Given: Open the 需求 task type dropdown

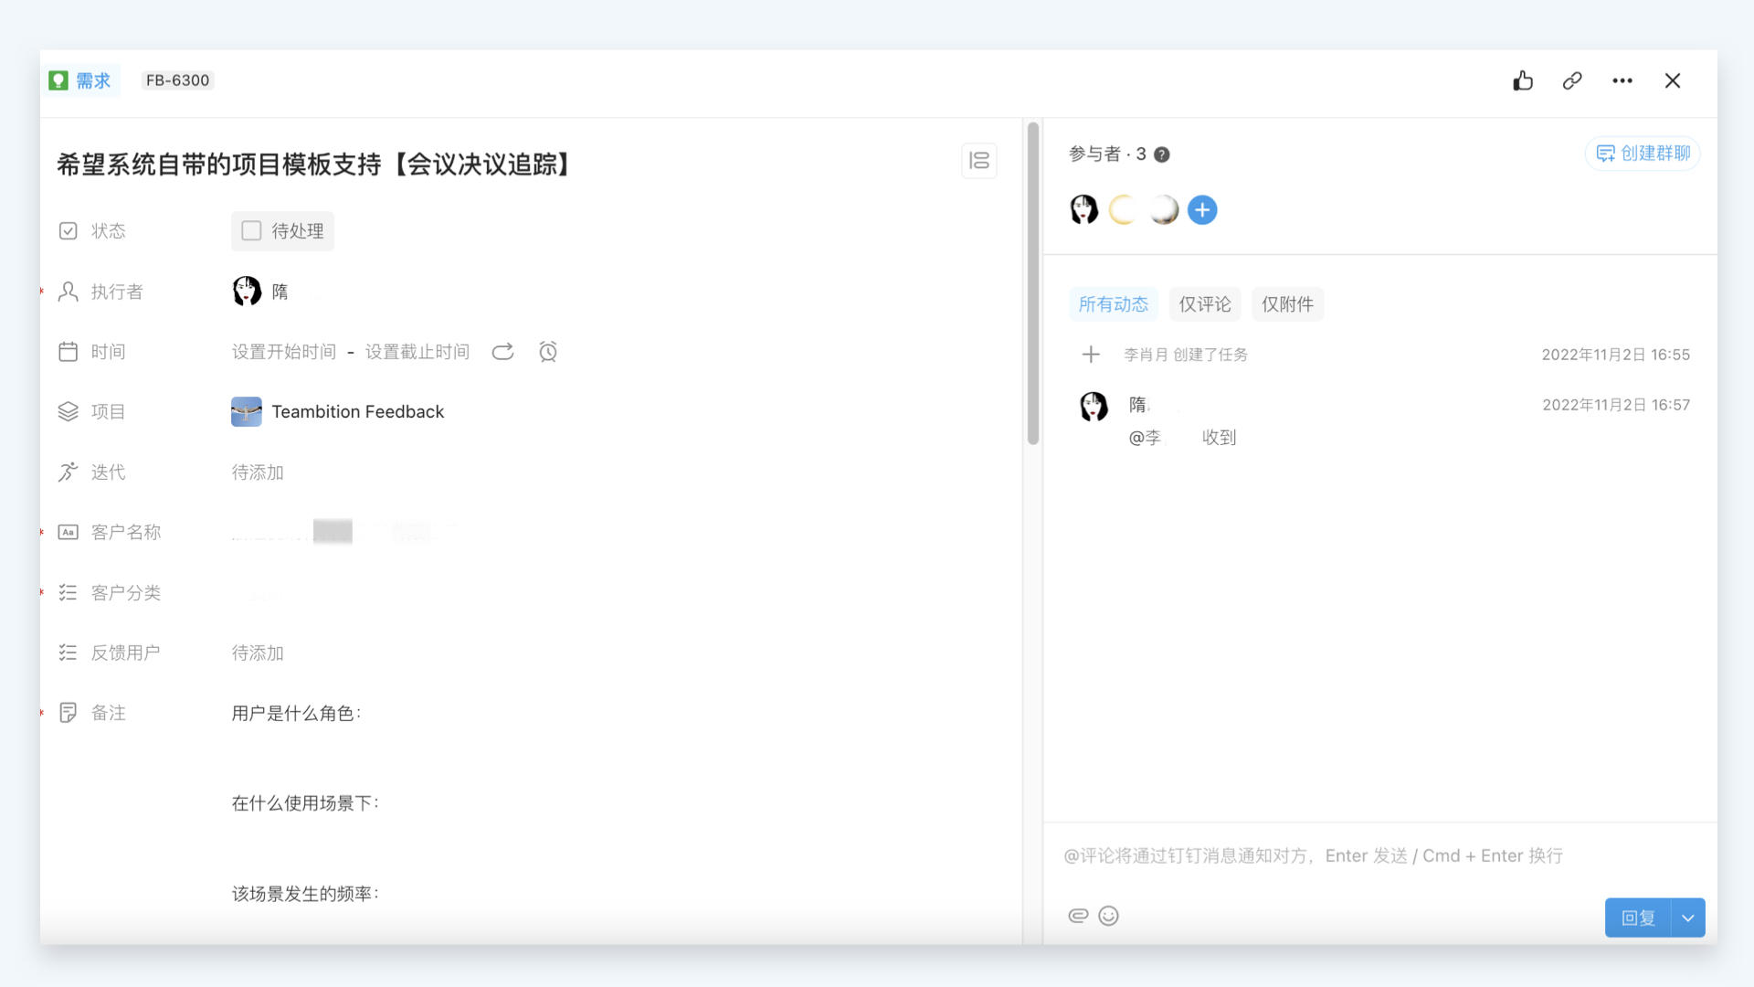Looking at the screenshot, I should pos(82,80).
